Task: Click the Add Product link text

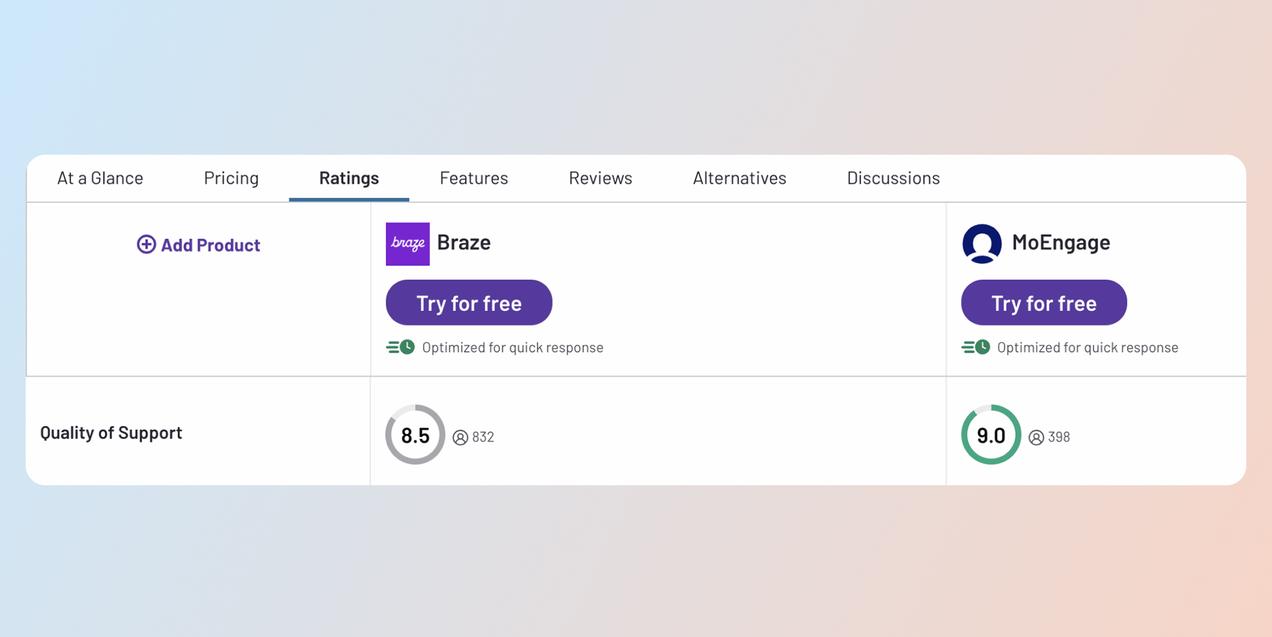Action: [x=210, y=245]
